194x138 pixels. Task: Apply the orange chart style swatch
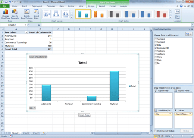click(x=99, y=14)
